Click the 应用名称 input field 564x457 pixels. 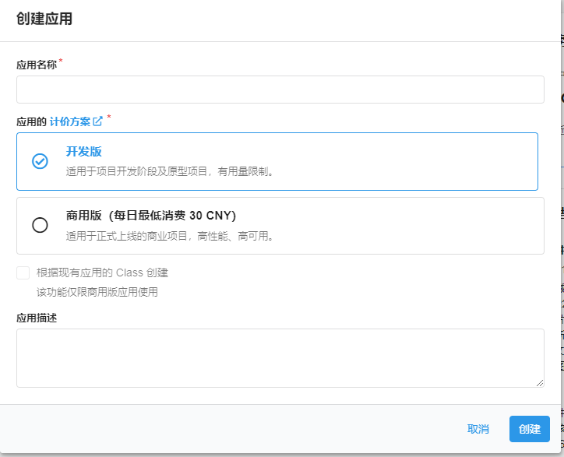coord(280,90)
